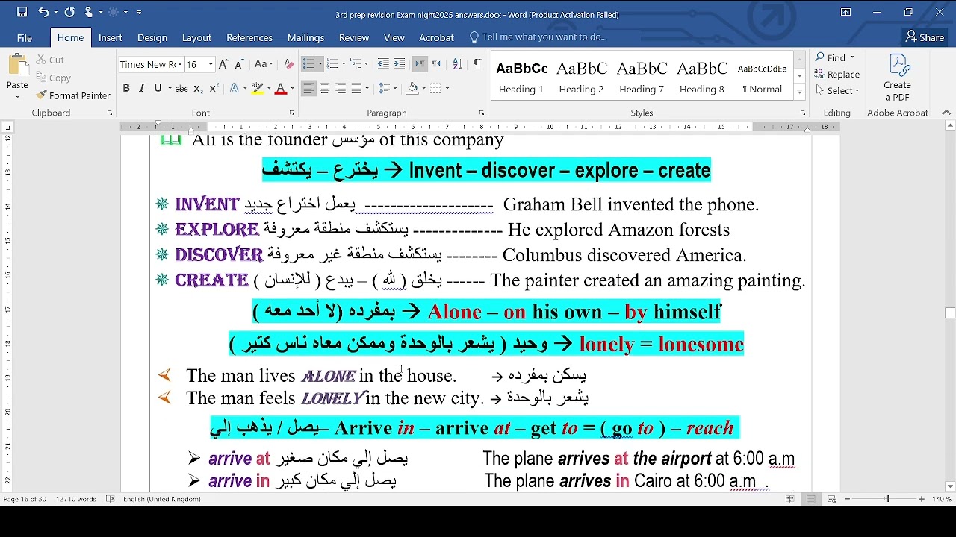
Task: Increase paragraph indent
Action: pos(400,64)
